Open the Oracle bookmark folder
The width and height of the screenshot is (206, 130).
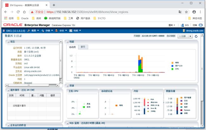click(23, 18)
